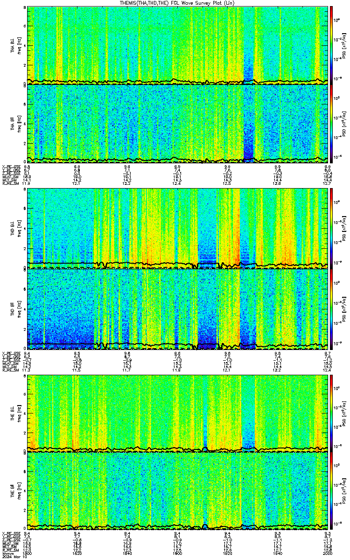The height and width of the screenshot is (560, 350).
Task: Select the THA B-perpendicular spectrogram panel
Action: click(x=176, y=45)
